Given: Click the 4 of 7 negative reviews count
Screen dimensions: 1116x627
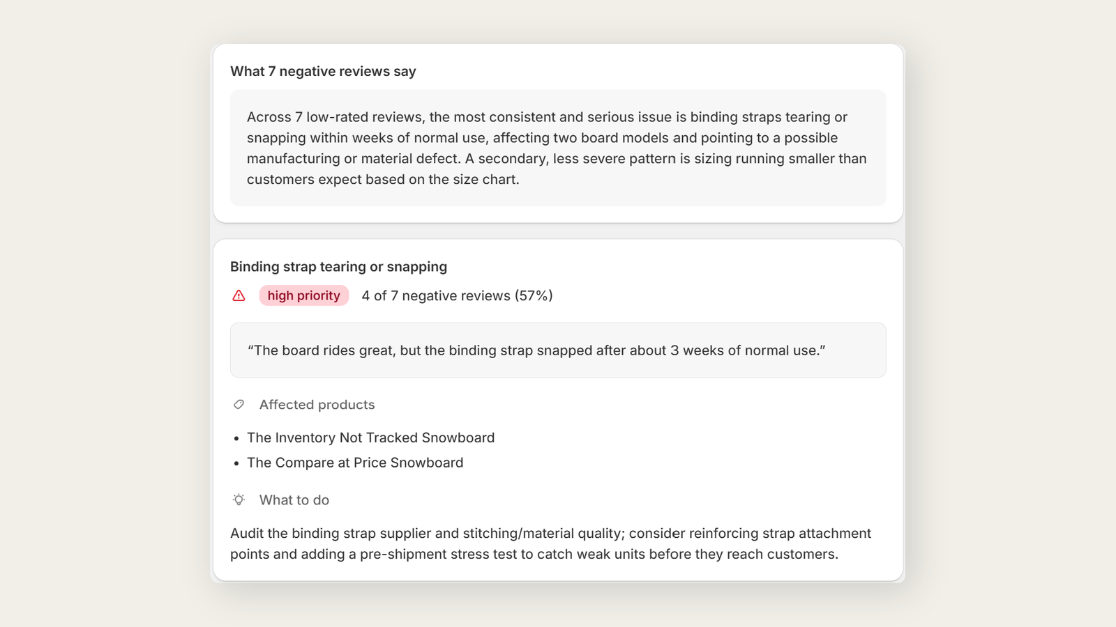Looking at the screenshot, I should point(457,295).
